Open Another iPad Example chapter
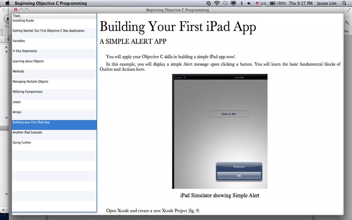Viewport: 352px width, 220px height. coord(27,132)
